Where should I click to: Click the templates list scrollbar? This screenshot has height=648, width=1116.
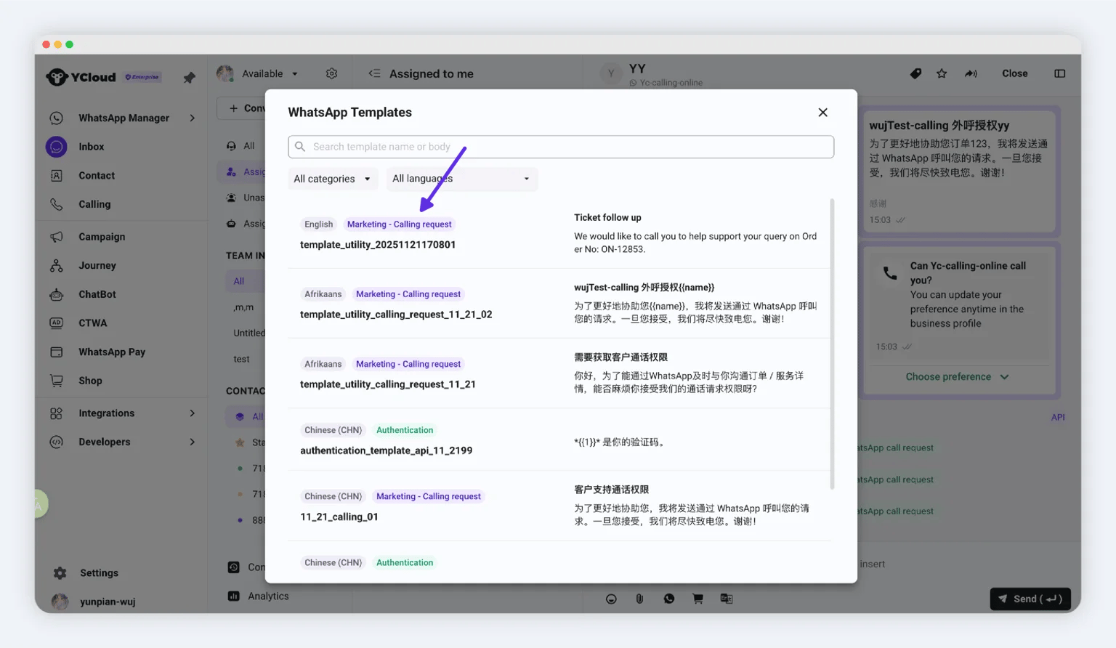(x=832, y=344)
